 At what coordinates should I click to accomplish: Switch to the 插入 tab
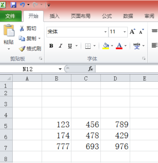[55, 16]
